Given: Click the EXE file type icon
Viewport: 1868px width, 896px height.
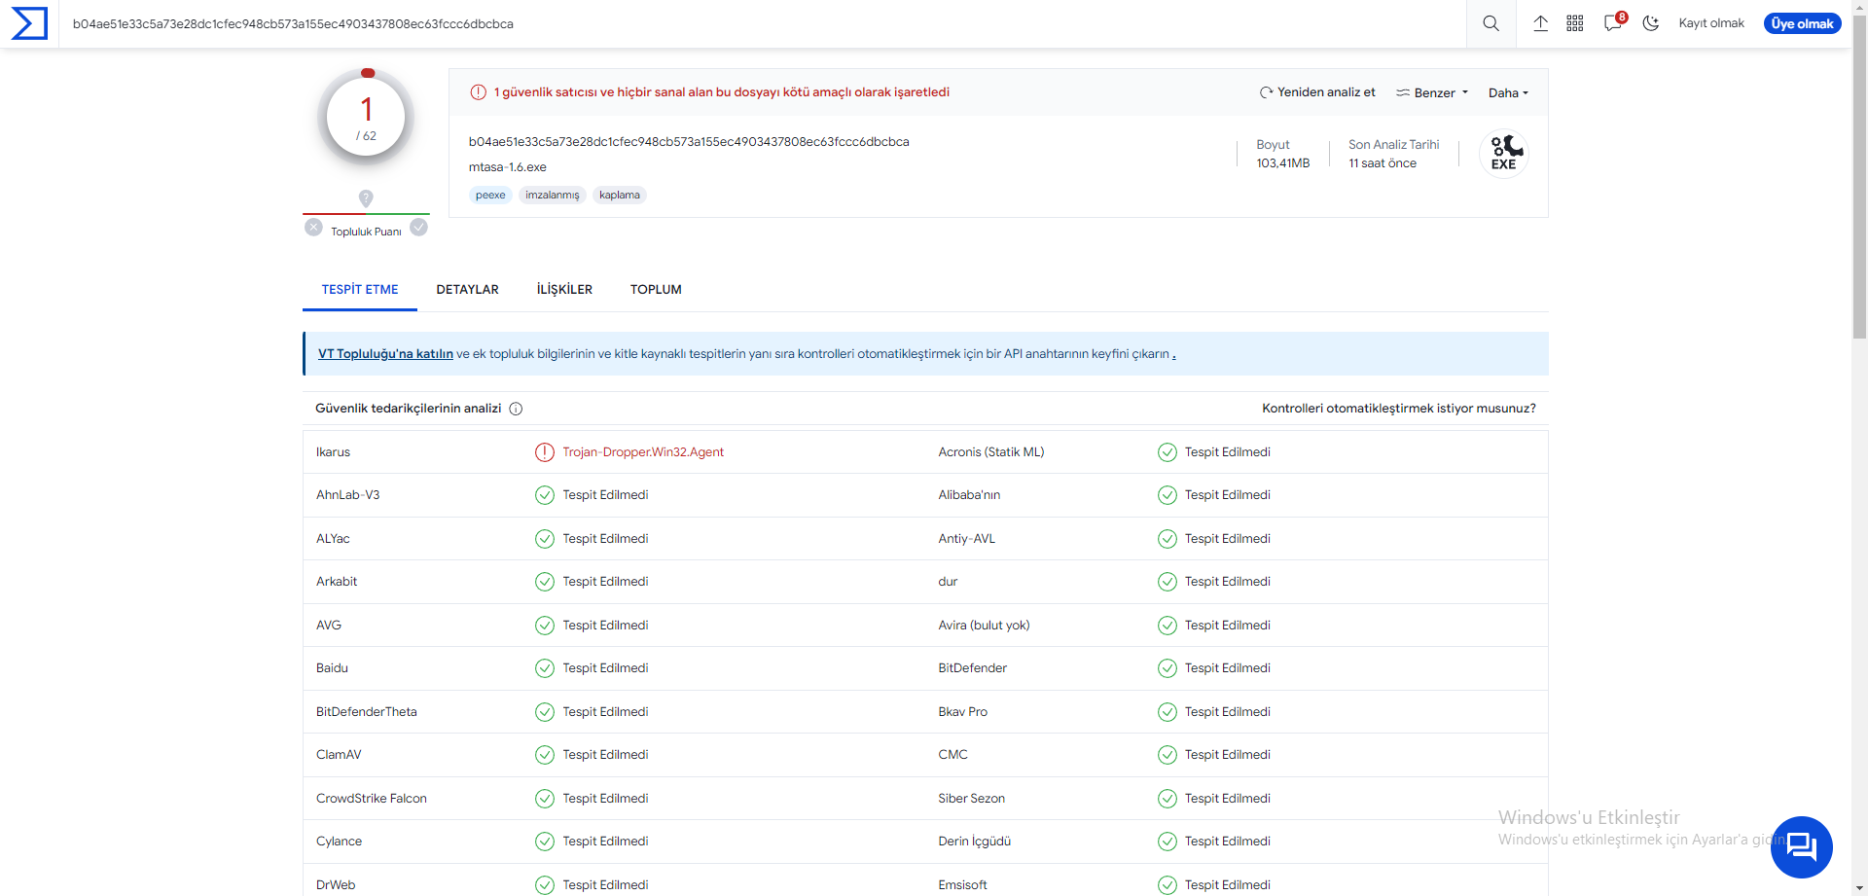Looking at the screenshot, I should (x=1503, y=154).
